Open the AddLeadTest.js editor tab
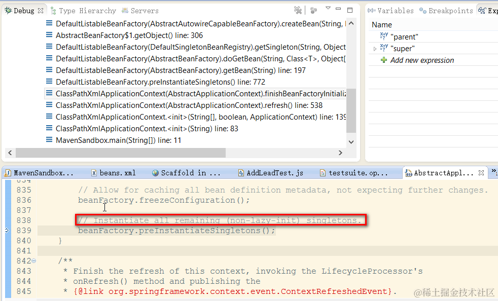The image size is (498, 301). 271,173
